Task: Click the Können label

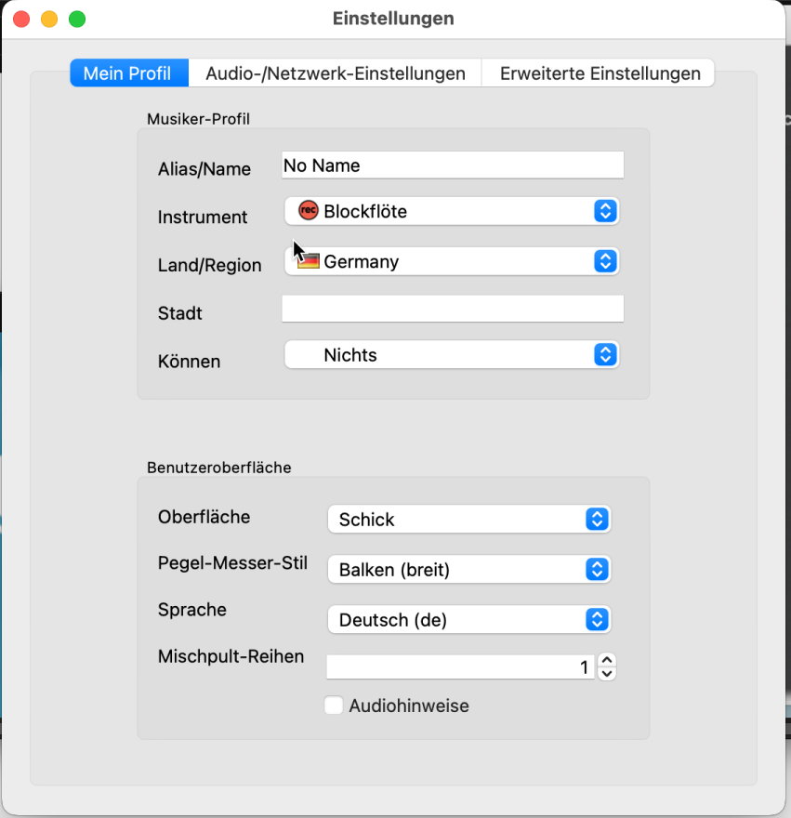Action: tap(189, 361)
